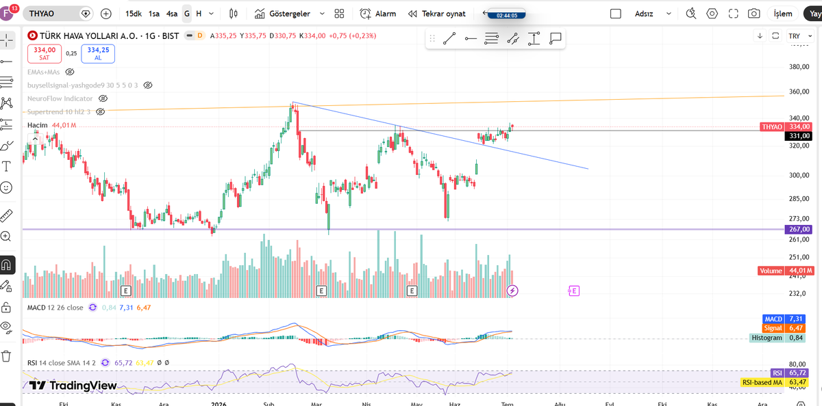Click the 331,00 horizontal line price label

799,136
